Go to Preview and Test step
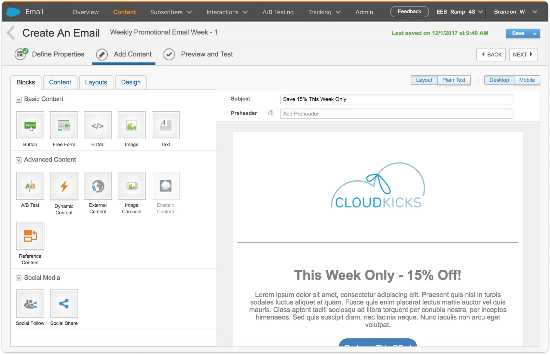 [x=207, y=54]
